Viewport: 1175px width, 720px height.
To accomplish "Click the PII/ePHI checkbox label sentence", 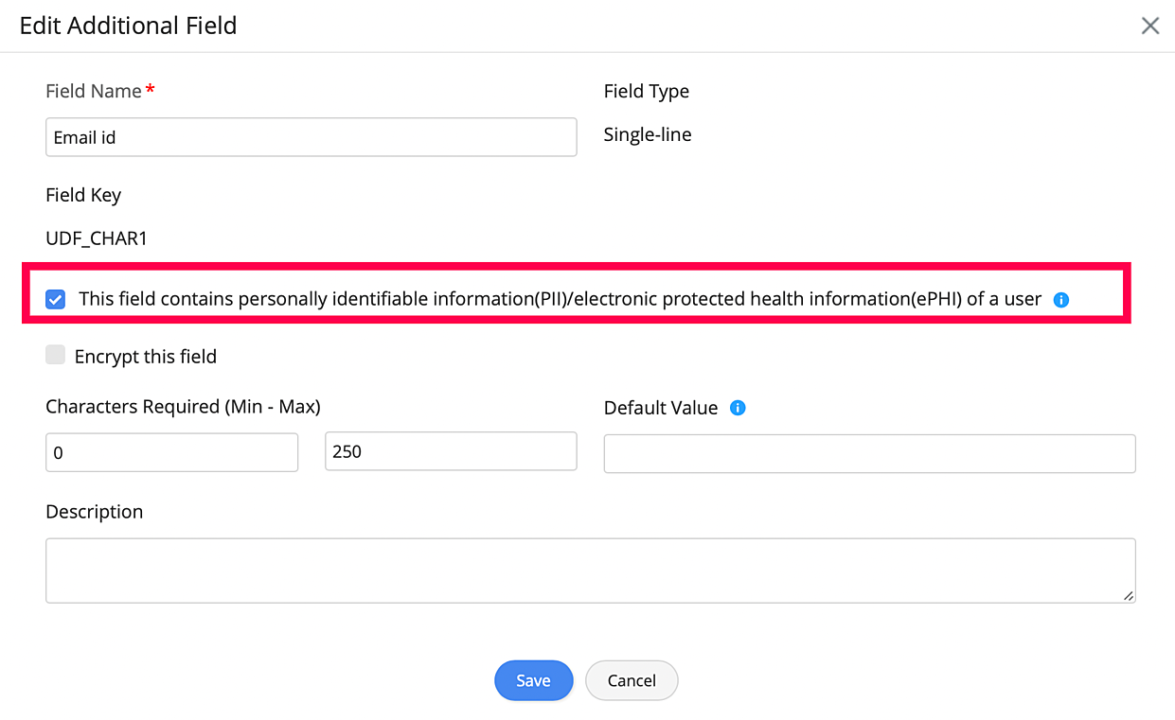I will pyautogui.click(x=560, y=299).
